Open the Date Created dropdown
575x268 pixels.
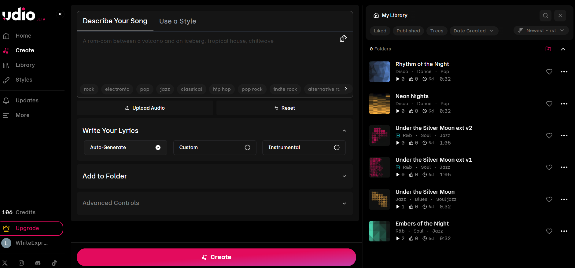pos(474,31)
